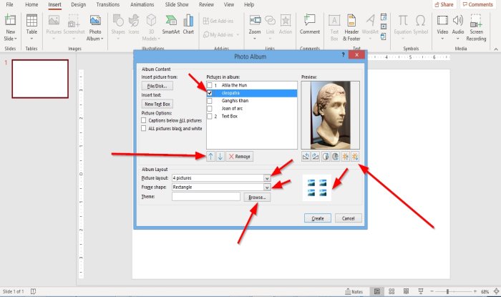501x297 pixels.
Task: Cancel the Photo Album dialog
Action: pyautogui.click(x=349, y=218)
